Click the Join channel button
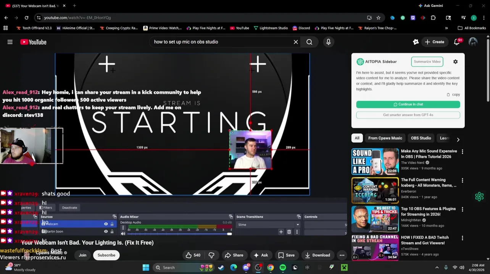This screenshot has width=490, height=274. [x=82, y=255]
